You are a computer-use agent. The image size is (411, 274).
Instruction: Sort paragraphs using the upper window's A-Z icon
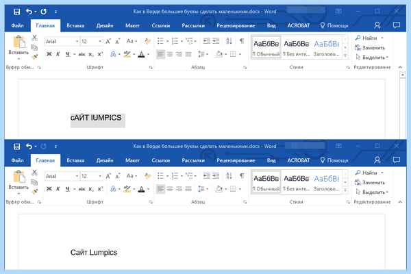(x=229, y=41)
